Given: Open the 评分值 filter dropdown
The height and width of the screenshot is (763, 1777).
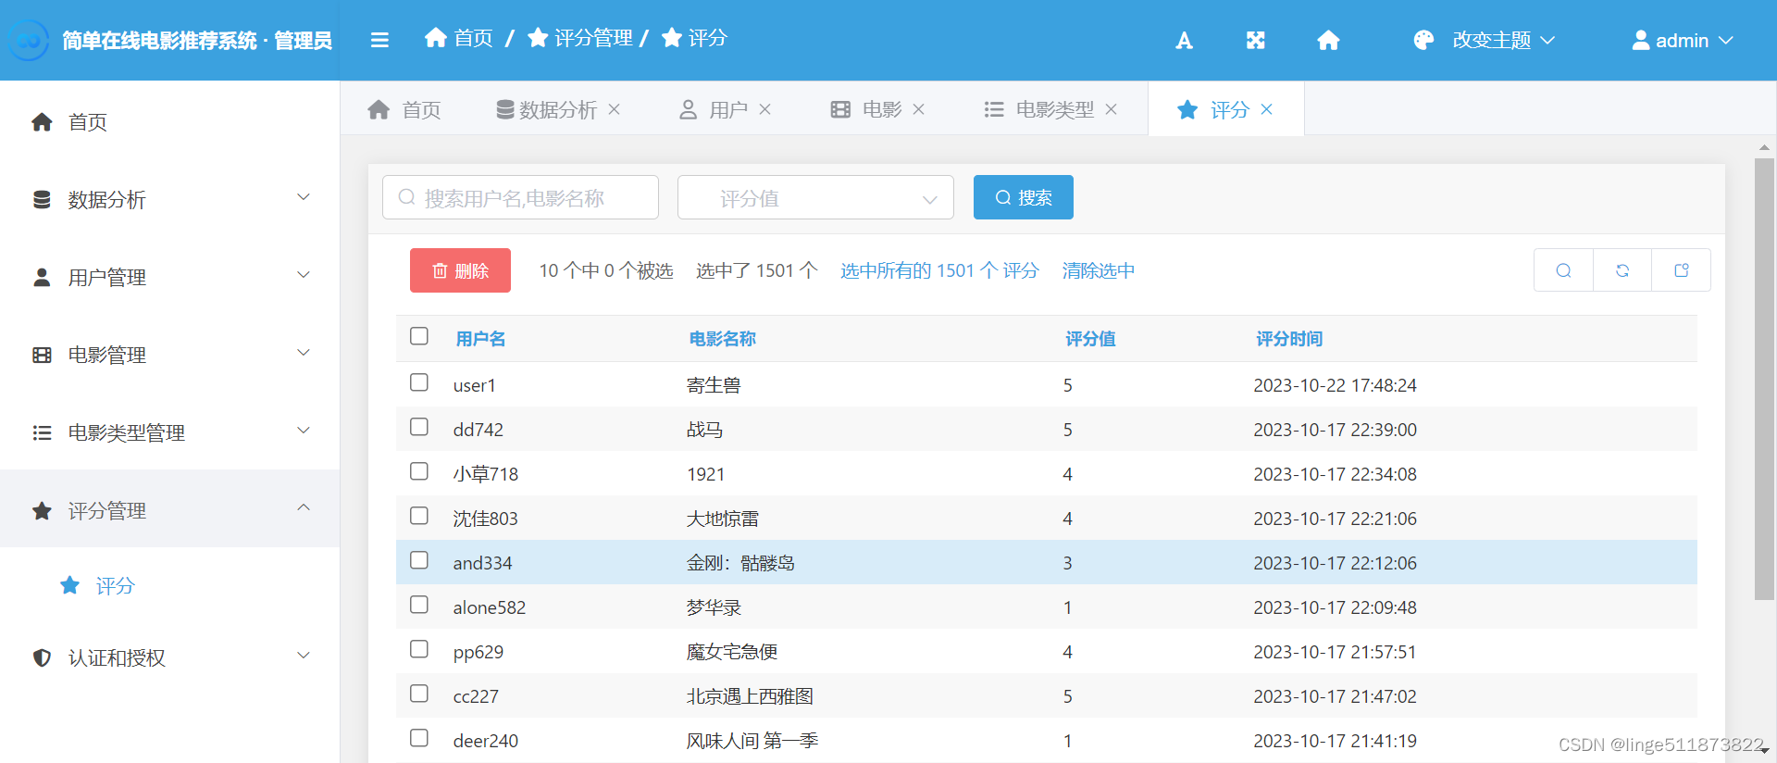Looking at the screenshot, I should 815,197.
